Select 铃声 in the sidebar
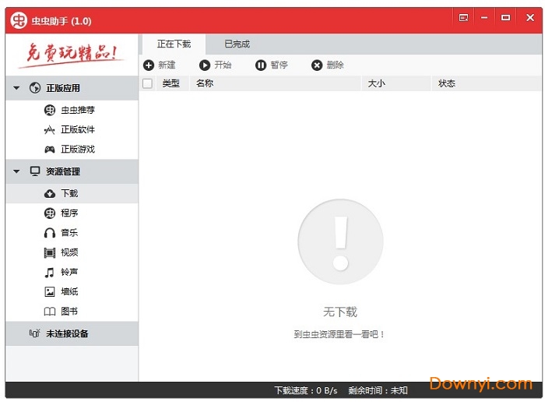 click(72, 272)
